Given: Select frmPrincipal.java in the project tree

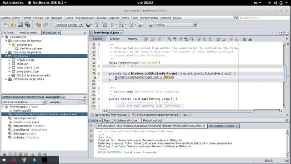Looking at the screenshot, I should (x=31, y=49).
